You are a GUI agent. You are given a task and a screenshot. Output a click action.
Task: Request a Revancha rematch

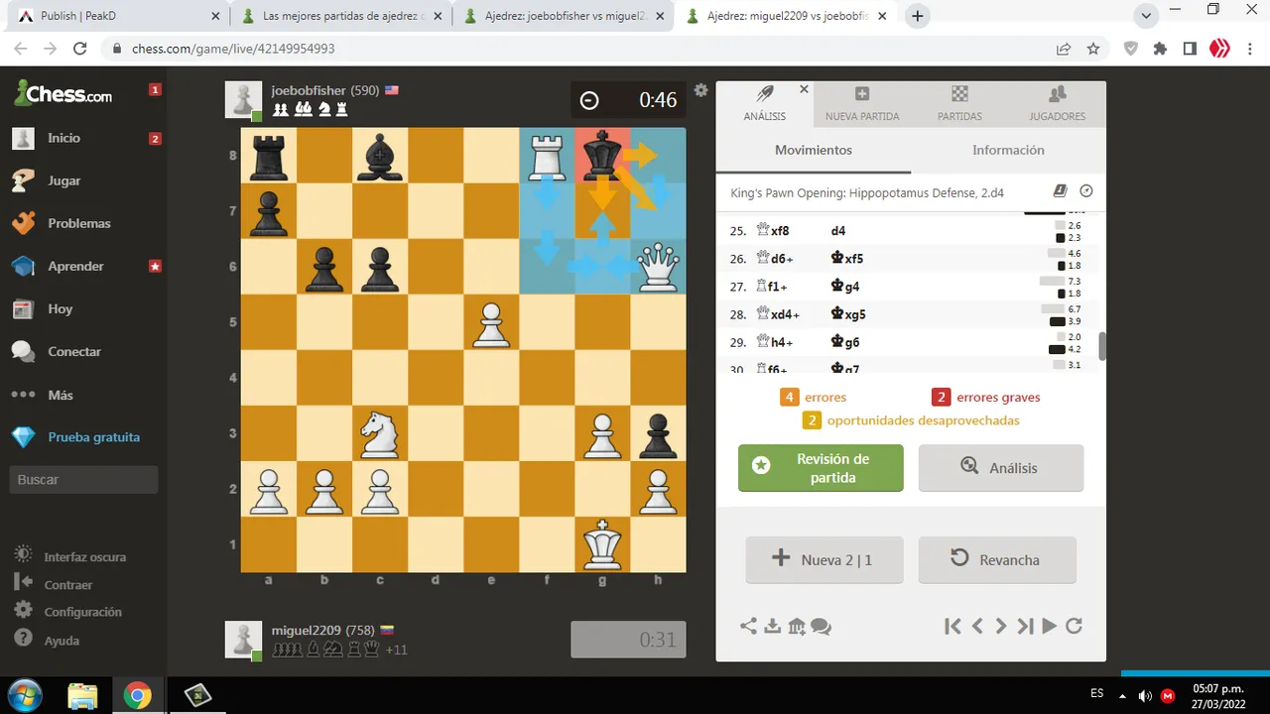pos(997,559)
